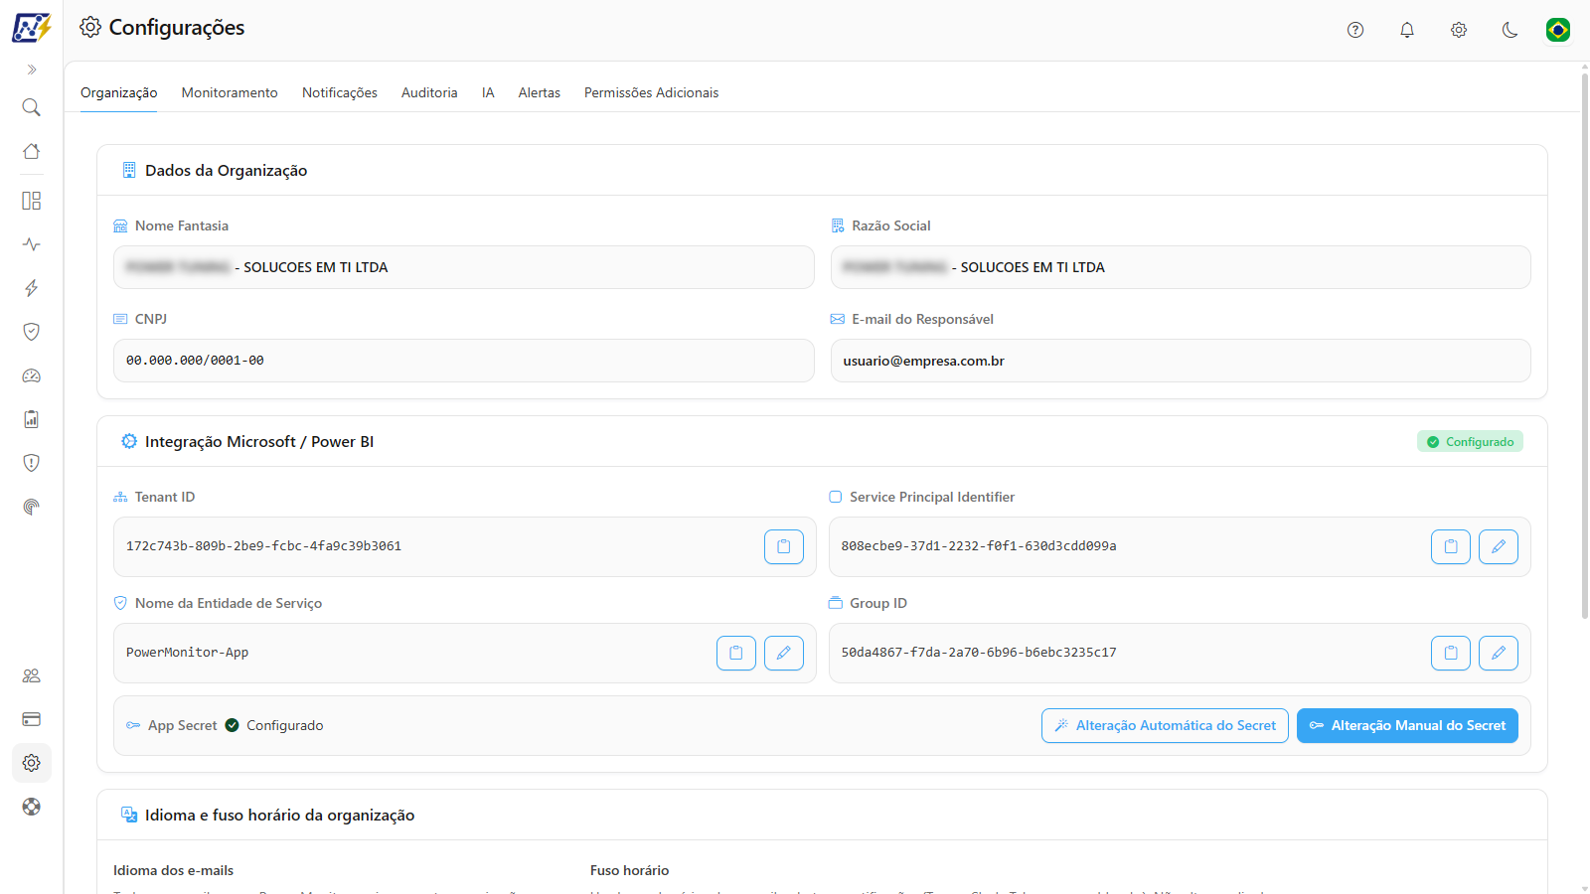Open the Brazil flag language selector

coord(1558,30)
